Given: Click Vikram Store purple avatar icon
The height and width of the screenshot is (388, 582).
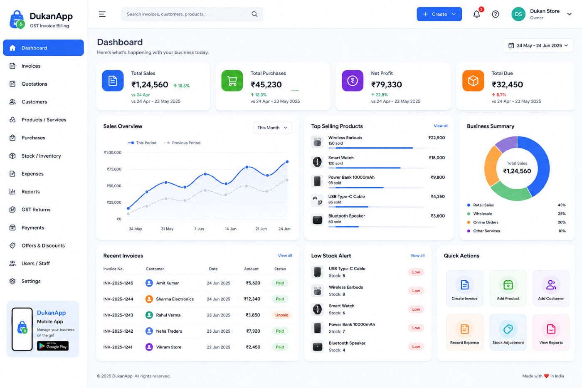Looking at the screenshot, I should (149, 347).
